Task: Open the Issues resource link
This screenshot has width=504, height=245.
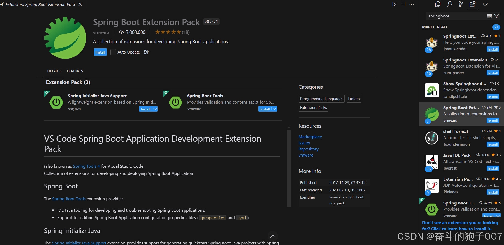Action: [x=304, y=143]
